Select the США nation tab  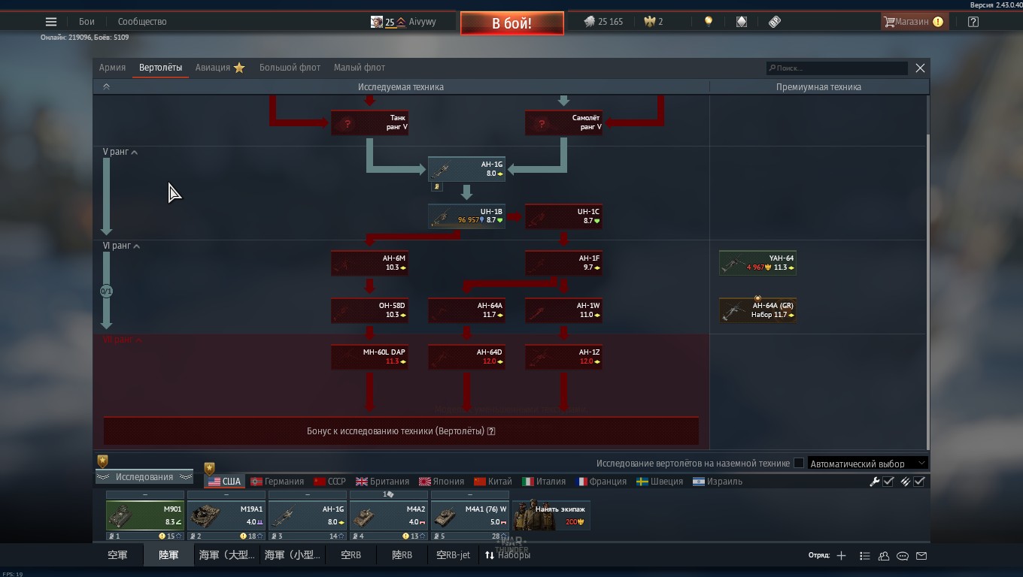click(224, 482)
